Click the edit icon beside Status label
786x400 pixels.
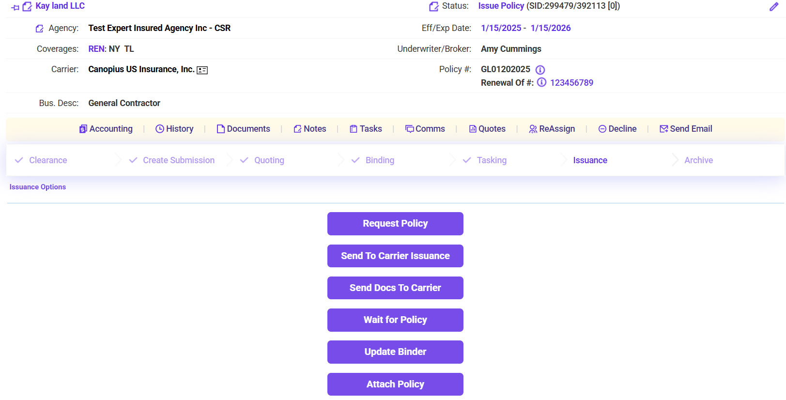coord(433,6)
